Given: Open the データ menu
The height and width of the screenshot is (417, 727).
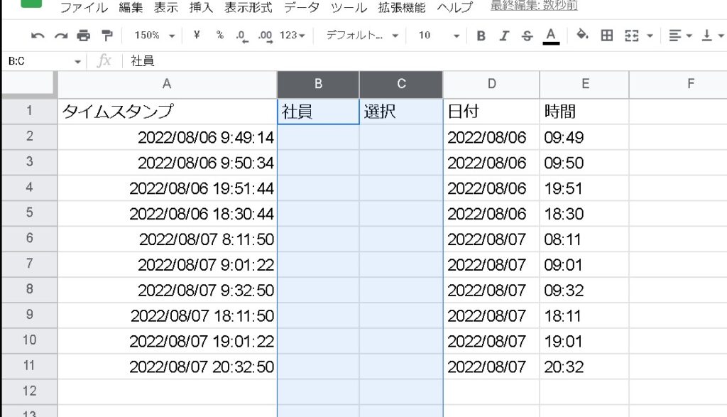Looking at the screenshot, I should tap(301, 8).
